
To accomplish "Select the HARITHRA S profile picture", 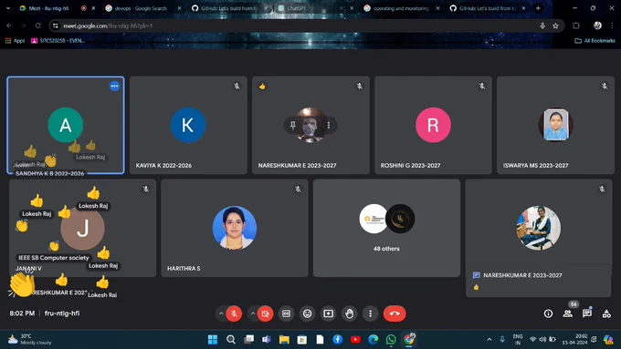I will (x=235, y=228).
